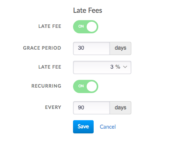Click LATE FEE label beside the top toggle
This screenshot has height=145, width=183.
pos(50,26)
